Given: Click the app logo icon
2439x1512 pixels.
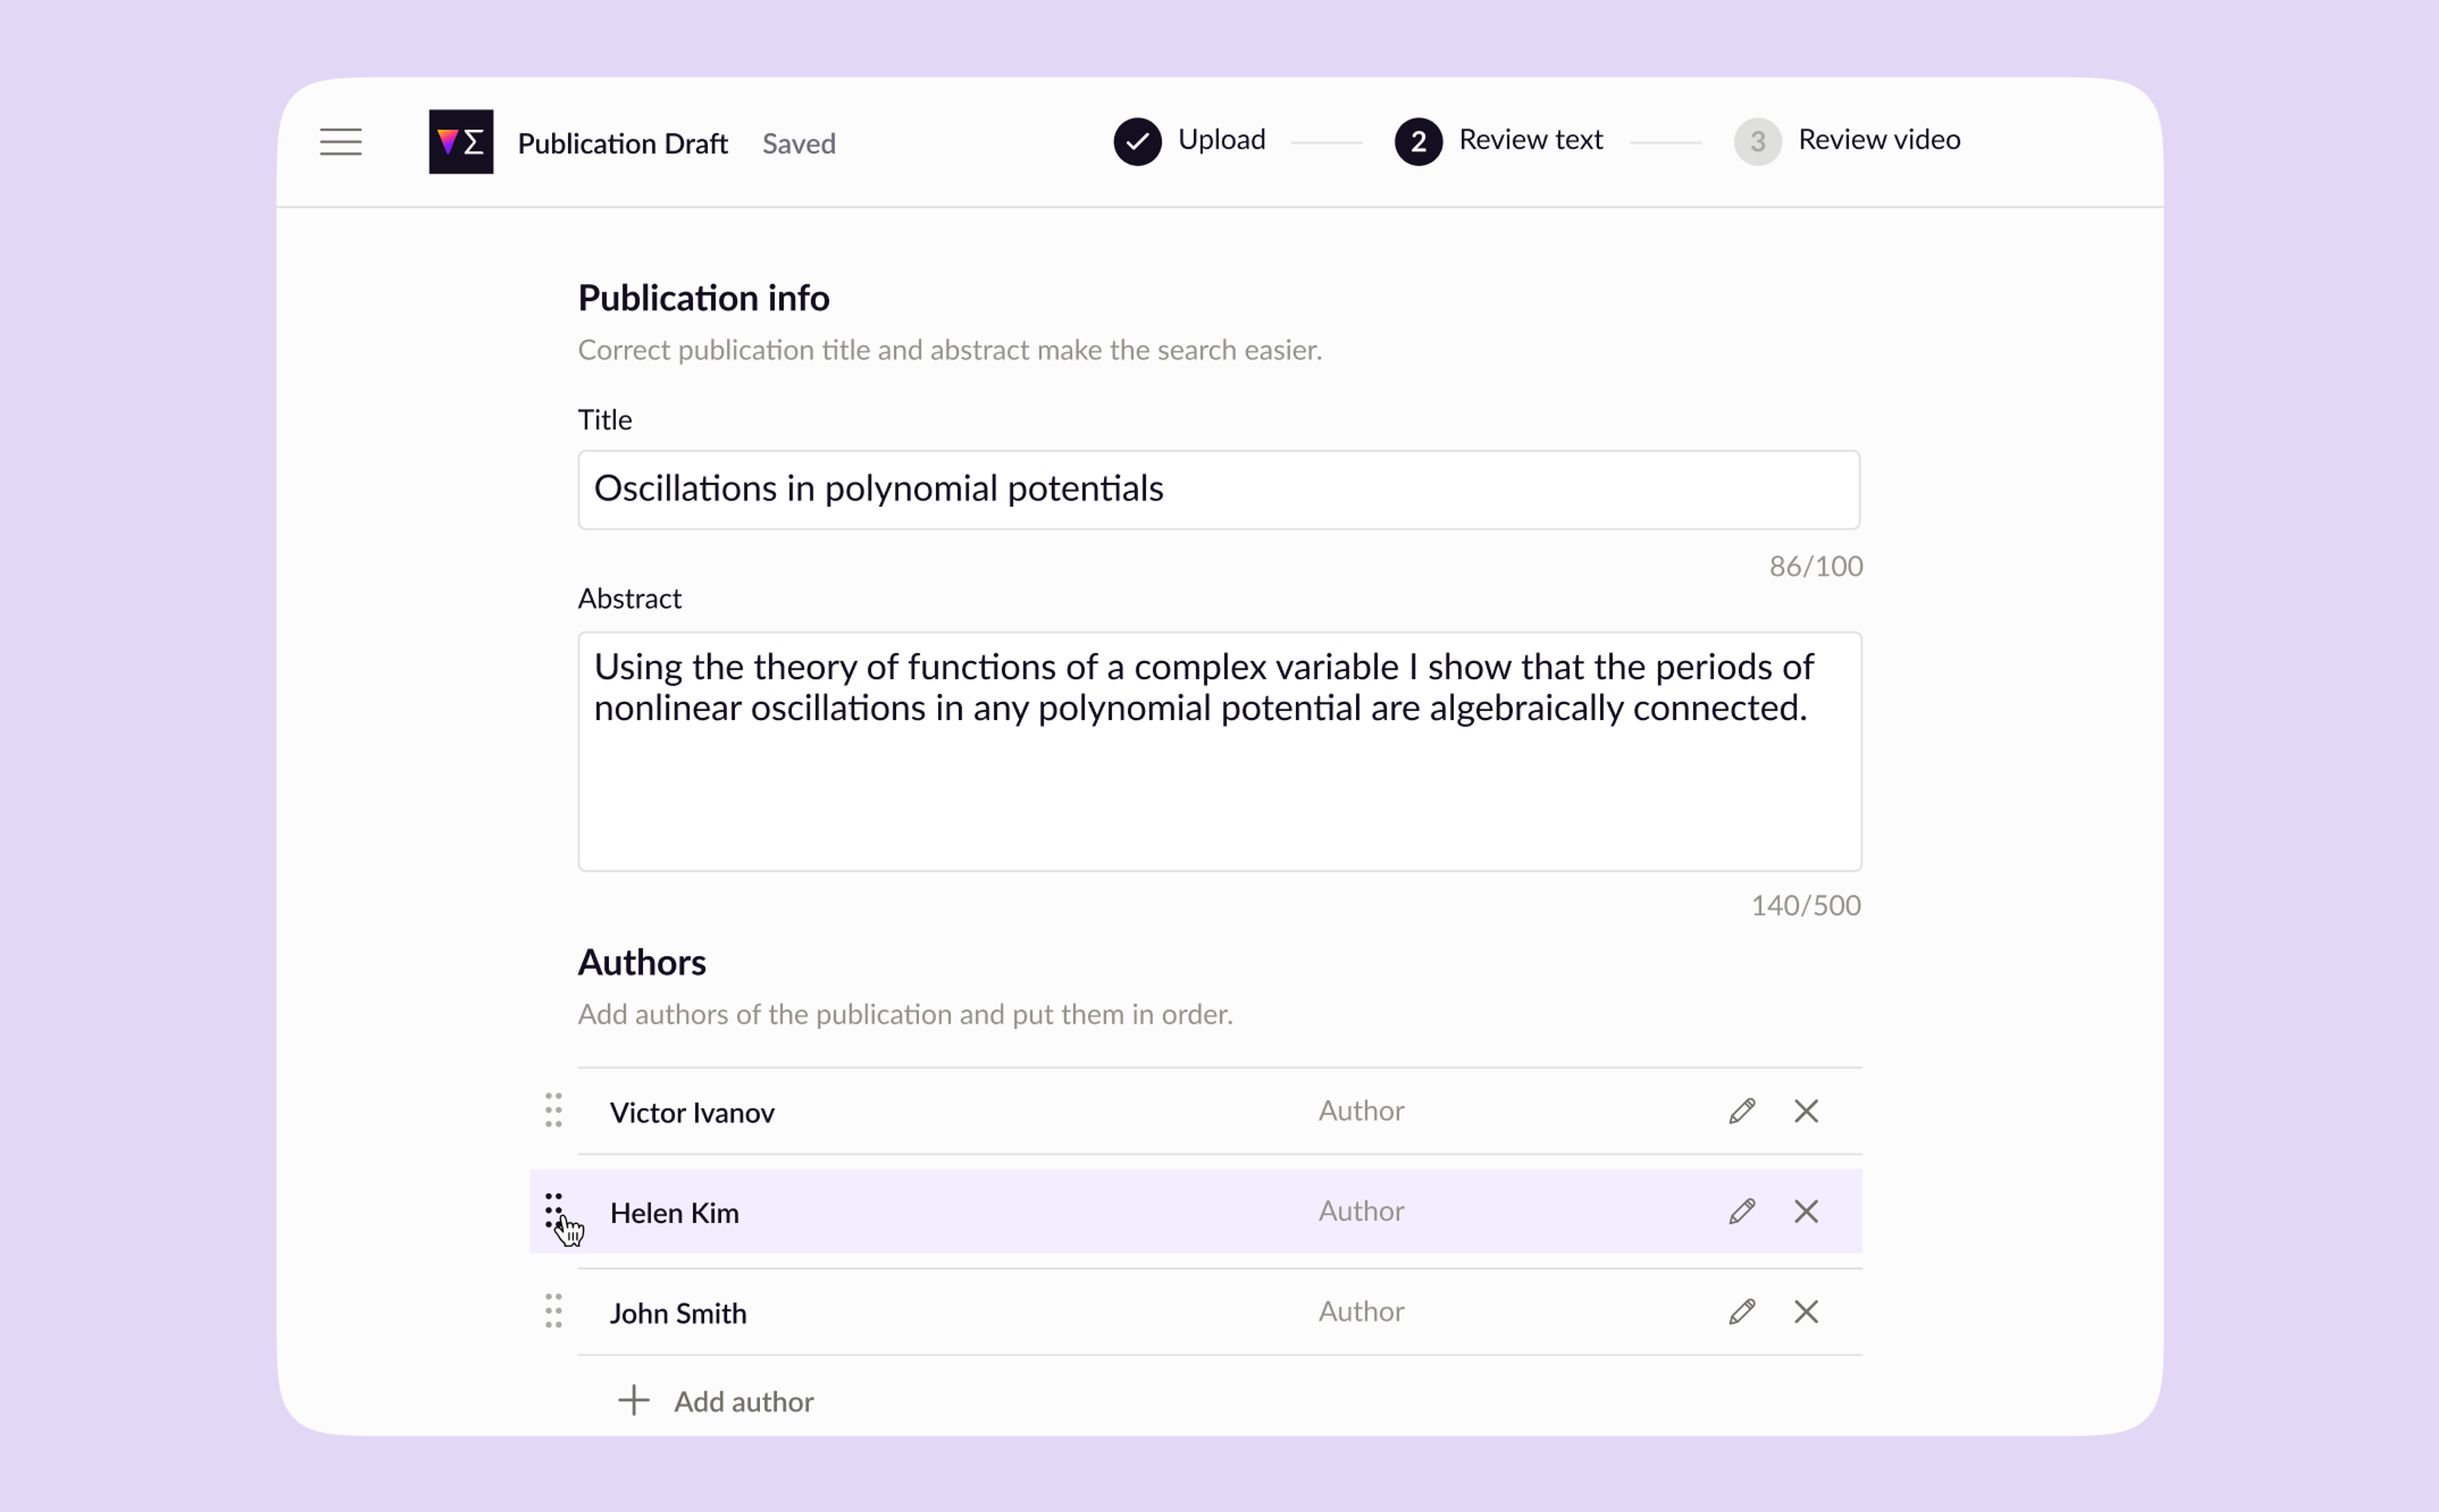Looking at the screenshot, I should (461, 142).
